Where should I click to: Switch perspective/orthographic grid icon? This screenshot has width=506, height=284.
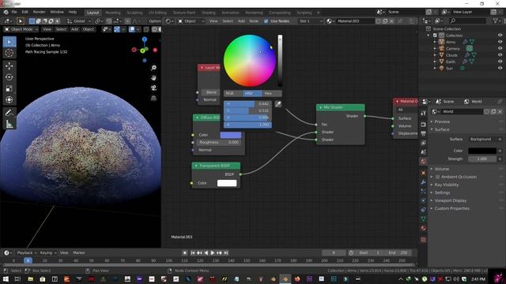(x=153, y=98)
